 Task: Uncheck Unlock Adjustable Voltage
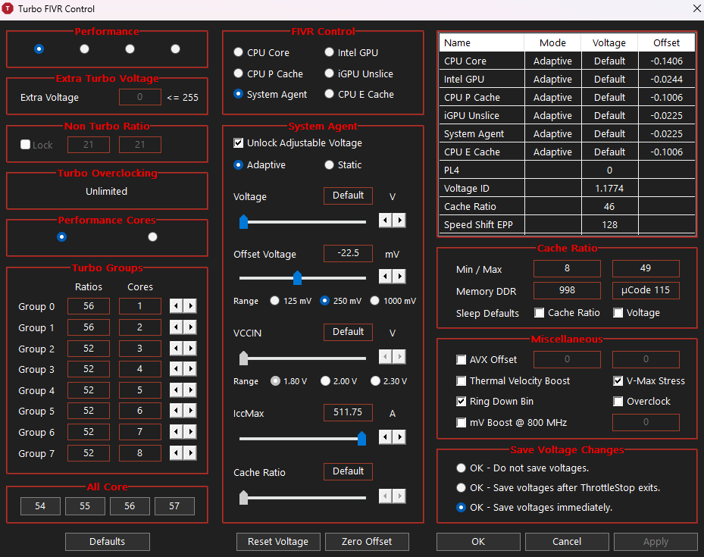(239, 143)
